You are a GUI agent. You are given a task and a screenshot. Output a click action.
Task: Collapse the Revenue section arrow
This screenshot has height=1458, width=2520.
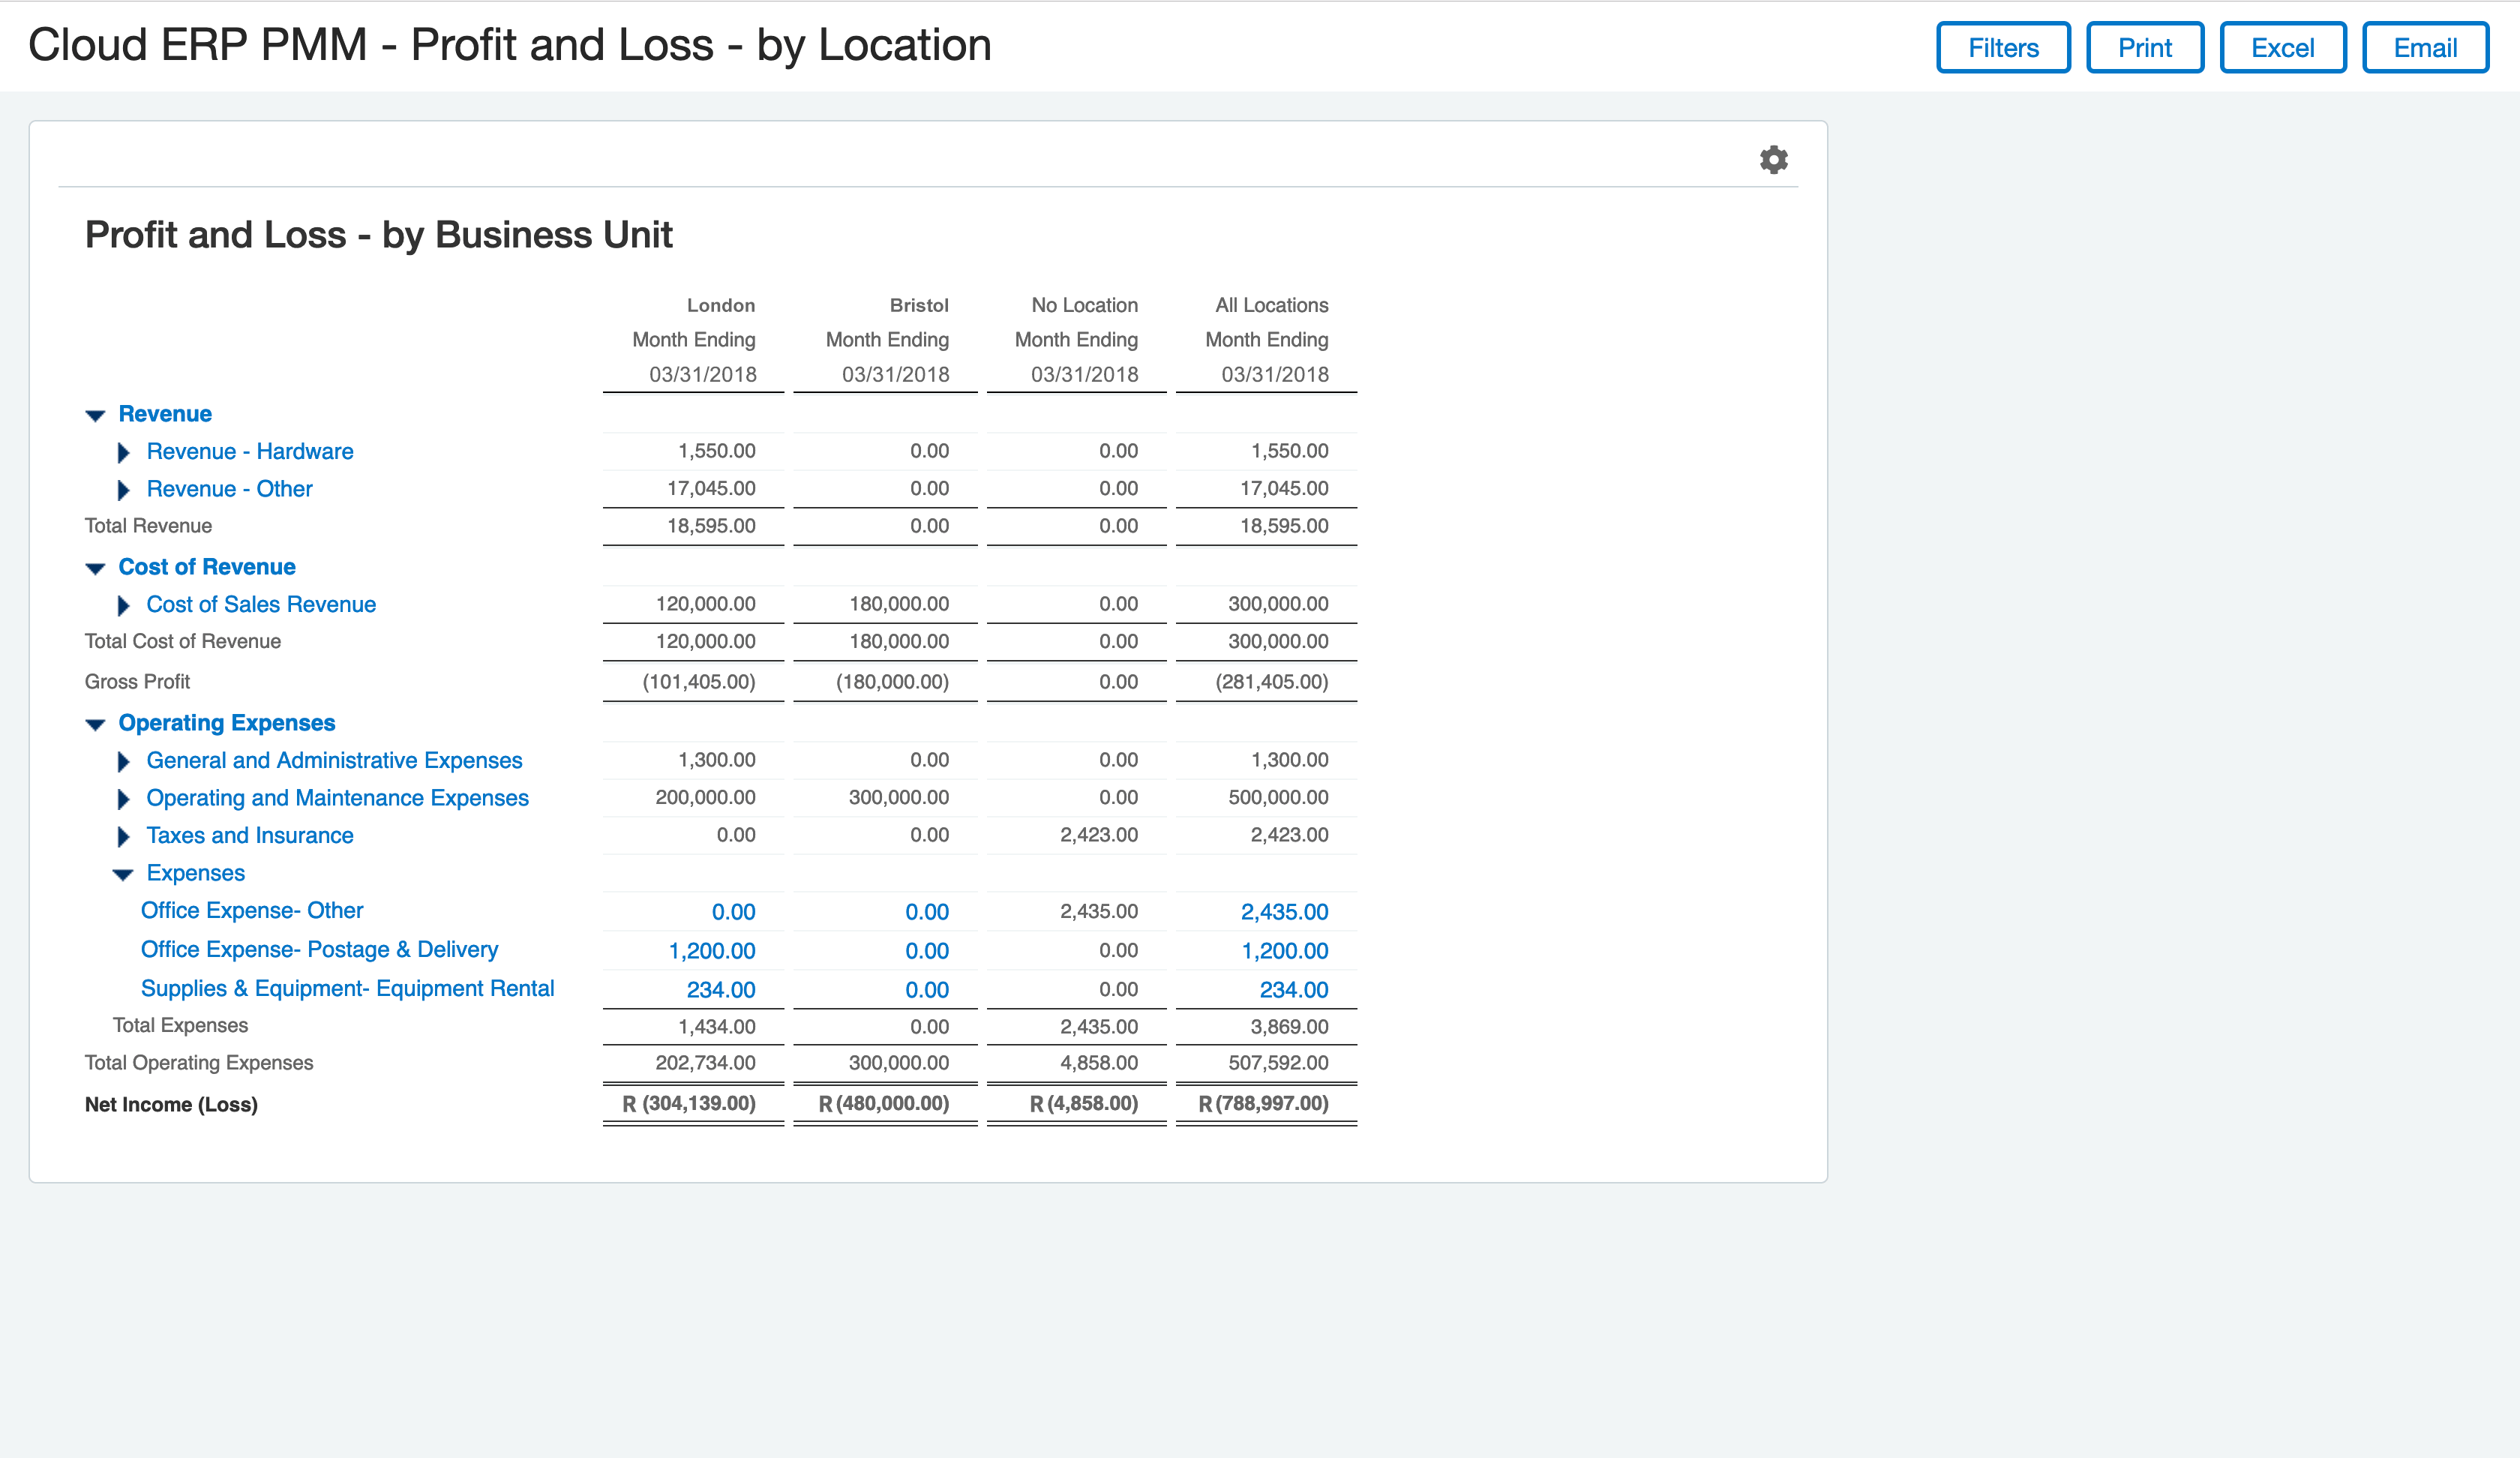click(x=96, y=415)
